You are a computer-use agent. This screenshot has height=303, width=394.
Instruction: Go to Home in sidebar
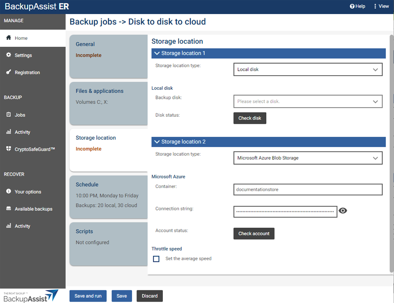point(33,38)
